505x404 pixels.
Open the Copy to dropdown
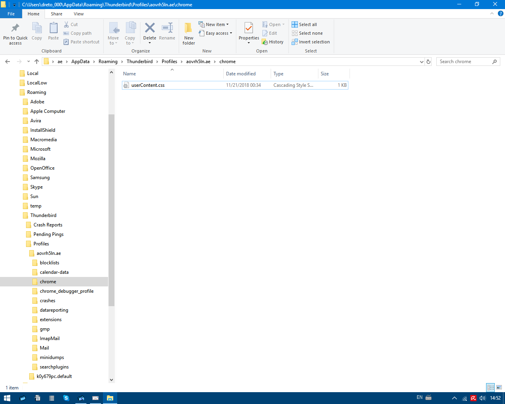click(130, 41)
